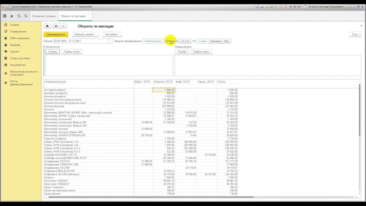Viewport: 366px width, 206px height.
Task: Open Favorites star icon
Action: pos(12,16)
